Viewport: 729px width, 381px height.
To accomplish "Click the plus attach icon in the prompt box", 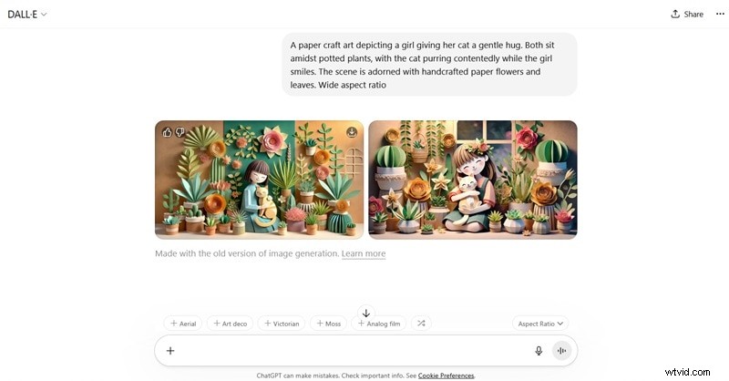I will (x=170, y=351).
